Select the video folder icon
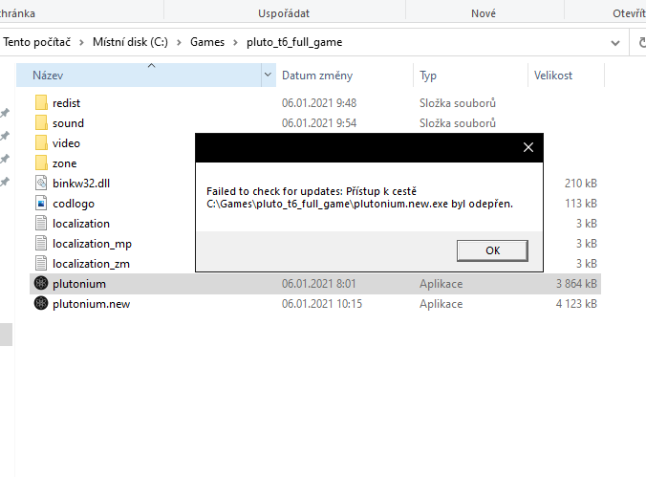Screen dimensions: 646x477 click(41, 142)
